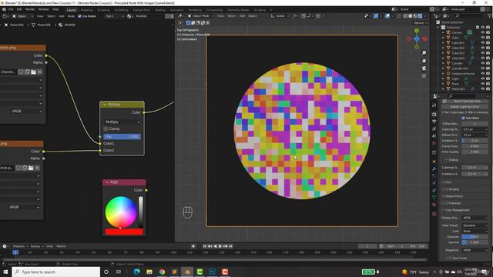Switch perspective/orthographic grid icon in the viewport
This screenshot has height=277, width=493.
coord(424,76)
